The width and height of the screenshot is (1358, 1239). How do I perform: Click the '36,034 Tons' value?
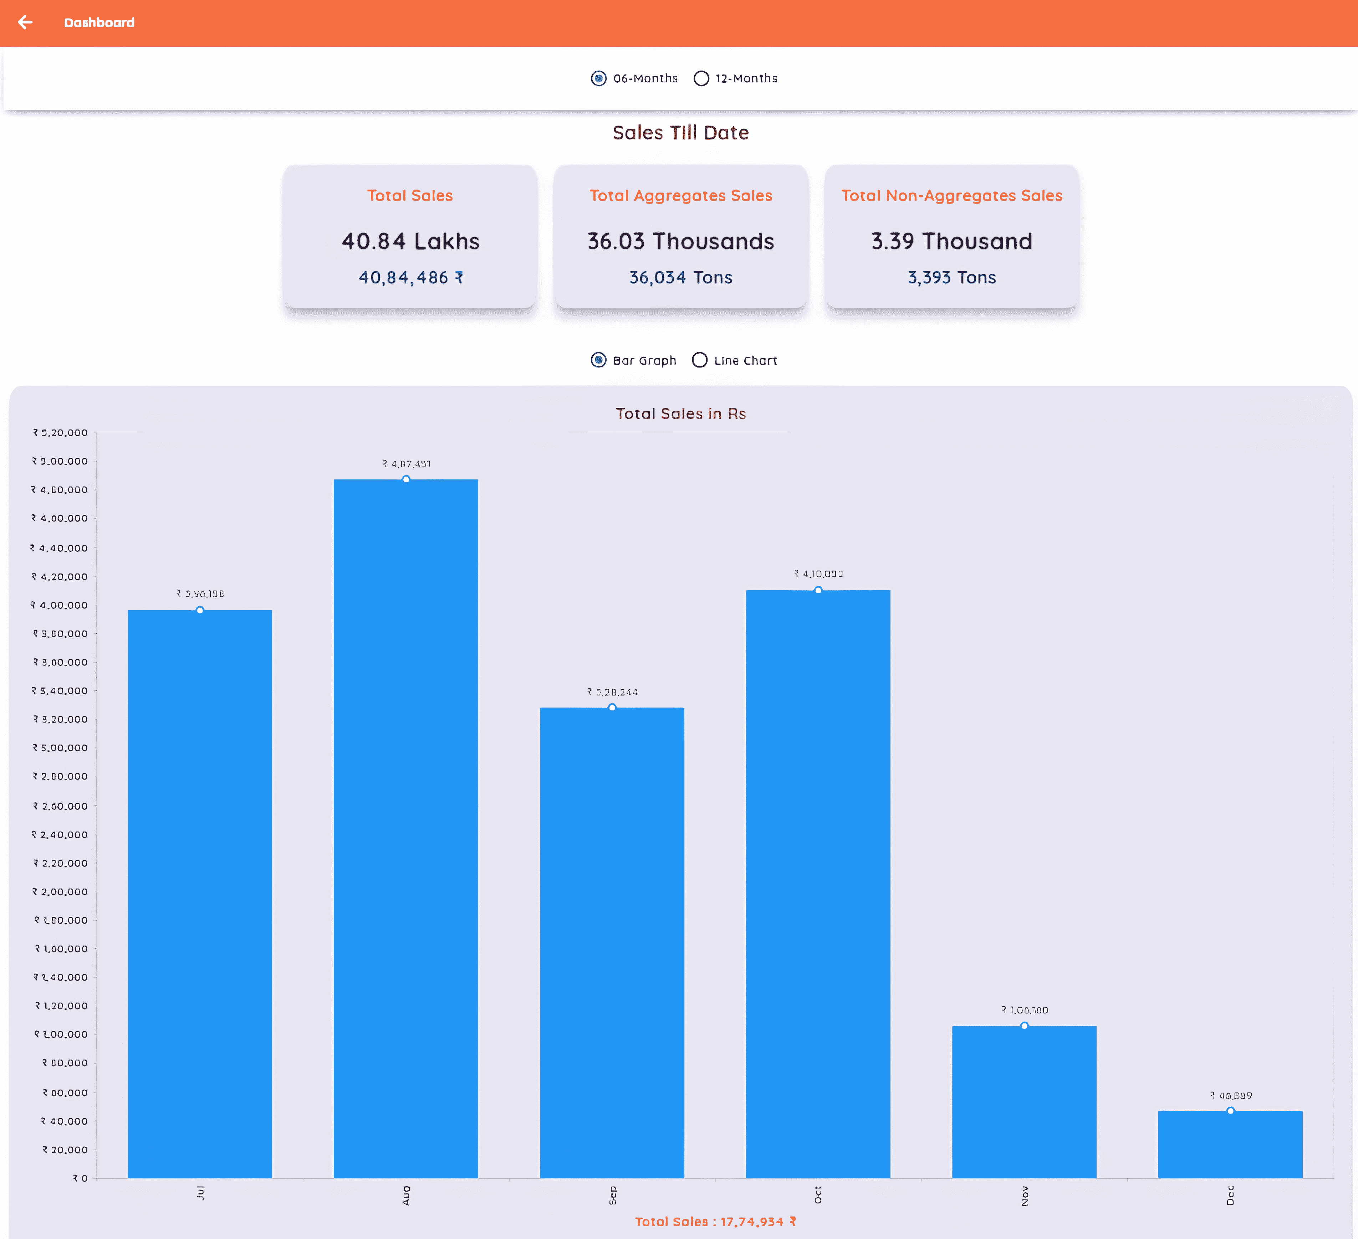680,277
